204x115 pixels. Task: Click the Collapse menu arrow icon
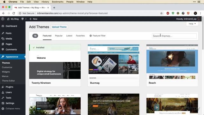click(x=3, y=109)
